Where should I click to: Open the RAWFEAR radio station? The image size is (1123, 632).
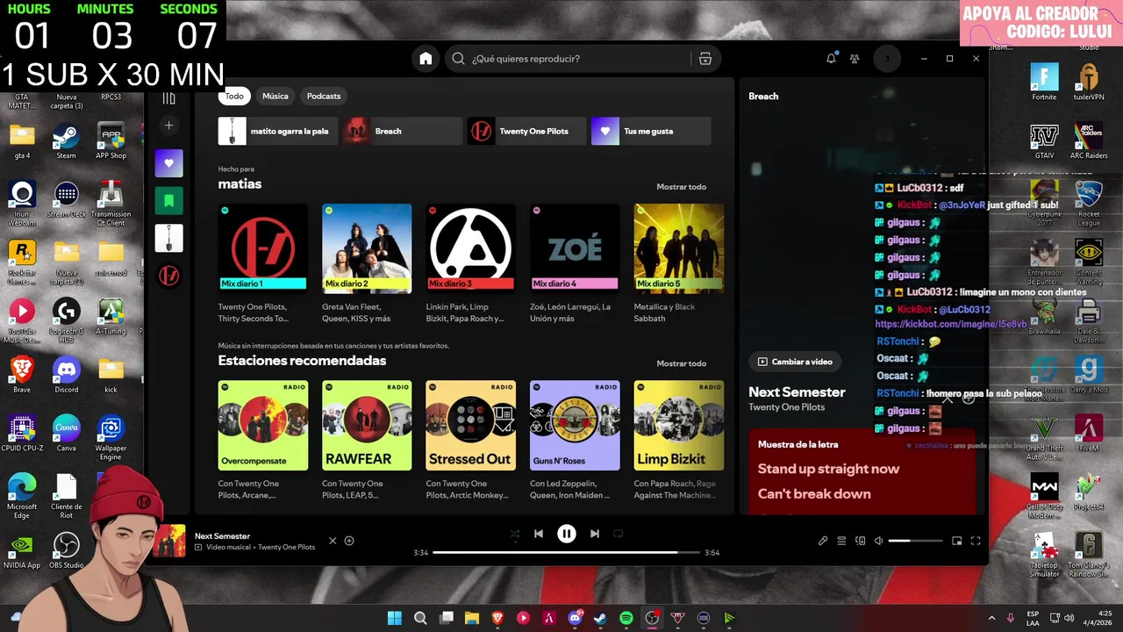tap(367, 425)
